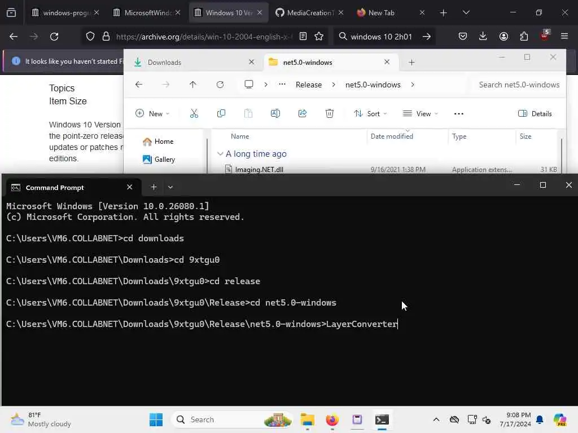Open Terminal icon in taskbar
The width and height of the screenshot is (578, 433).
coord(382,419)
